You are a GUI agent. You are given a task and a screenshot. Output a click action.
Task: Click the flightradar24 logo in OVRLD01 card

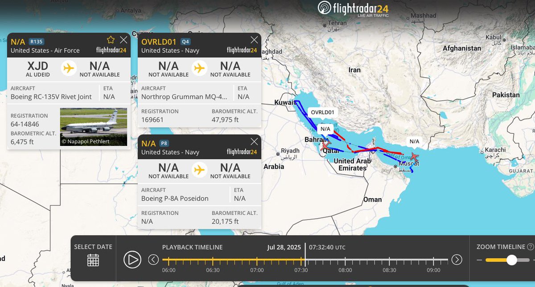point(242,50)
